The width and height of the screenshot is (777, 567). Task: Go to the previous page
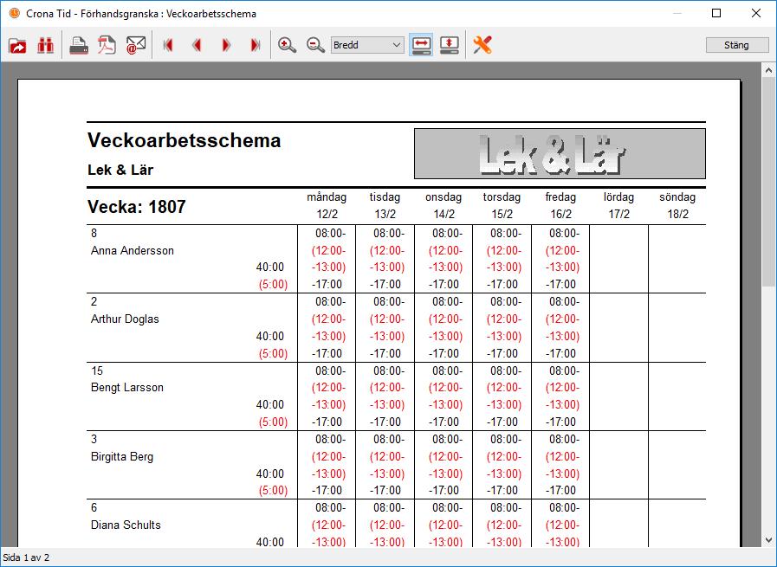[197, 46]
